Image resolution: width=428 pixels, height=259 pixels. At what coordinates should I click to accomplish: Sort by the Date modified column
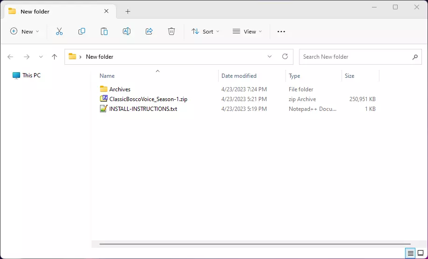pos(239,75)
